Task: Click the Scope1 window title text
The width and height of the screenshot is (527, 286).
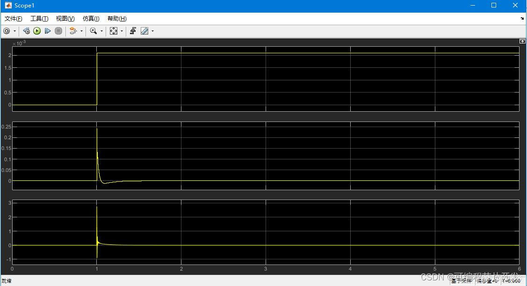Action: click(x=24, y=6)
